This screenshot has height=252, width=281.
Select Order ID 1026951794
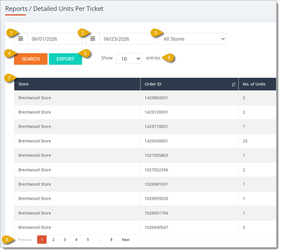click(156, 213)
